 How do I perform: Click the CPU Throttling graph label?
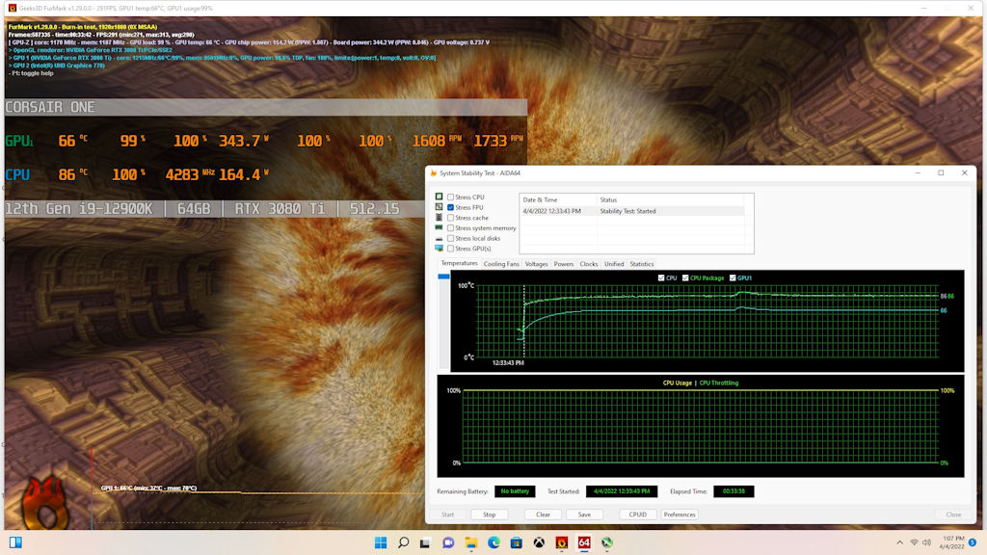[719, 383]
